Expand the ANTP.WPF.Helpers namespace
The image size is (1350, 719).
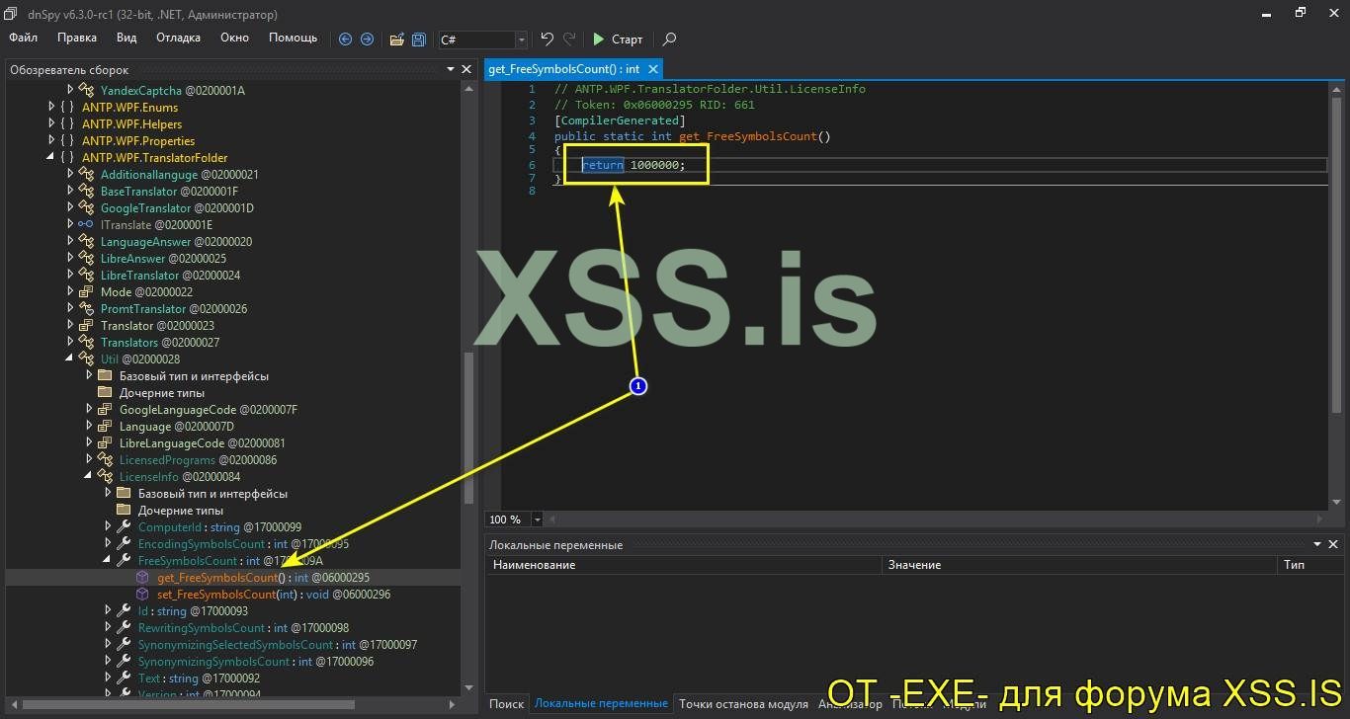[51, 124]
